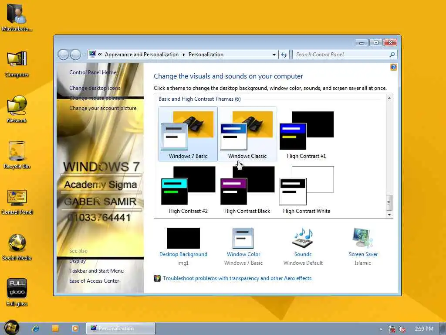Open the blue help question mark
Screen dimensions: 446x335
pyautogui.click(x=393, y=67)
